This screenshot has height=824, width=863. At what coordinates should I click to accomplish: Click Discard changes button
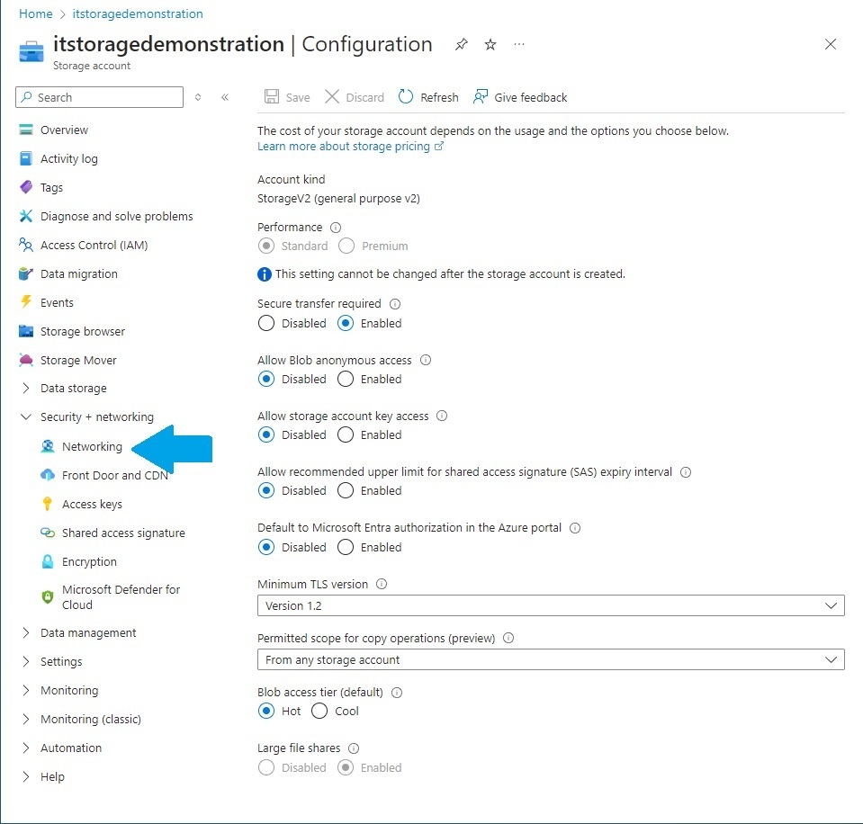pos(355,97)
